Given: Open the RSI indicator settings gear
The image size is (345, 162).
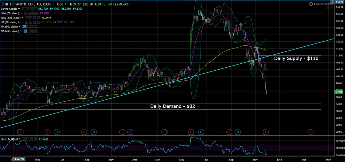Looking at the screenshot, I should 28,139.
